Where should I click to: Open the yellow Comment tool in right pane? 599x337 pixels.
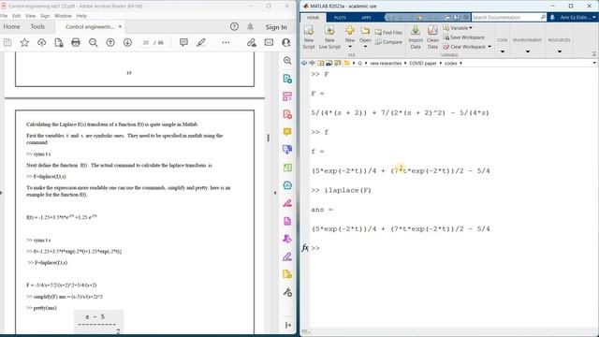(x=287, y=132)
